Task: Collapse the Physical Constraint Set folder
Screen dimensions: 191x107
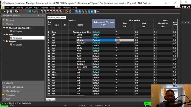Action: pyautogui.click(x=4, y=28)
